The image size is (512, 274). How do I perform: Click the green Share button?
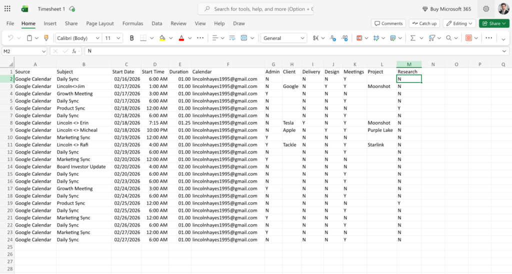(494, 23)
